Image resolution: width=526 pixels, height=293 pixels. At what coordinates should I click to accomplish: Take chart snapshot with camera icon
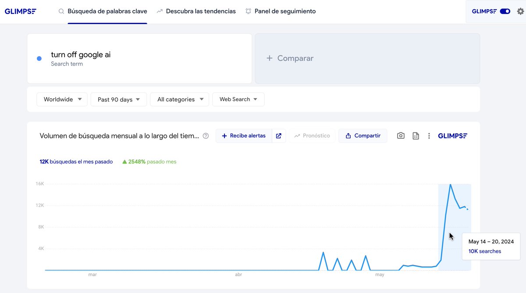point(401,136)
